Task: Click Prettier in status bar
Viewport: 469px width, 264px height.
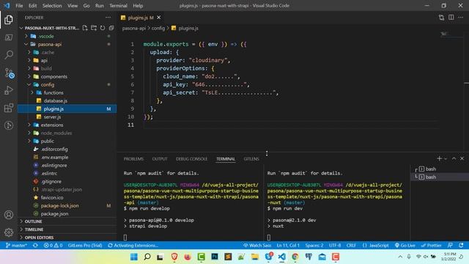Action: click(431, 246)
